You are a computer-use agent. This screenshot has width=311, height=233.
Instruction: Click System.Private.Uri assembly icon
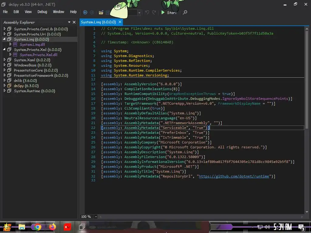click(9, 34)
